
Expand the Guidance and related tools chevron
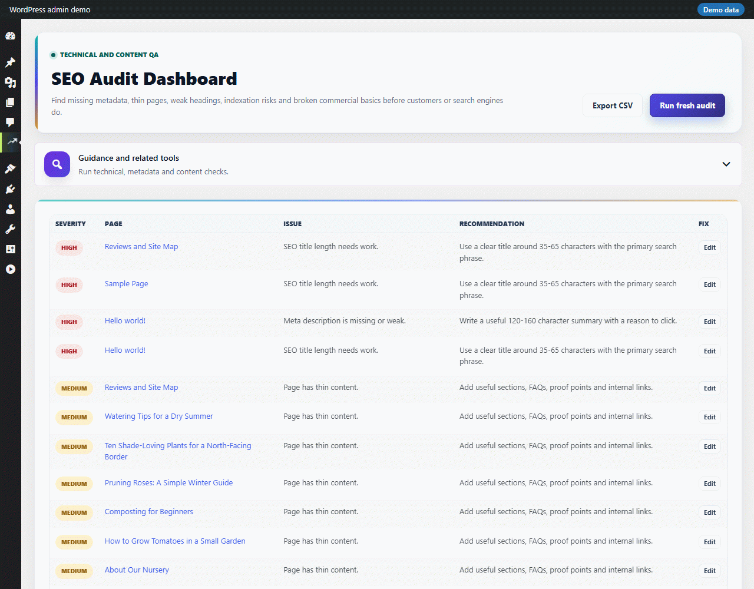pos(726,164)
